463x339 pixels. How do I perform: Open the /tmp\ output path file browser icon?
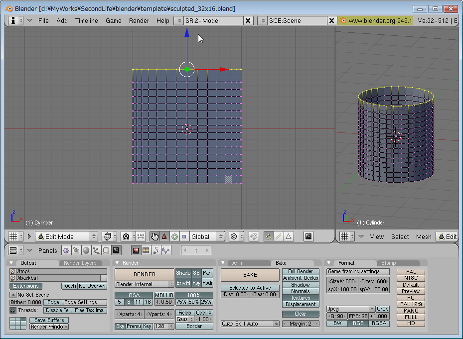(x=12, y=271)
